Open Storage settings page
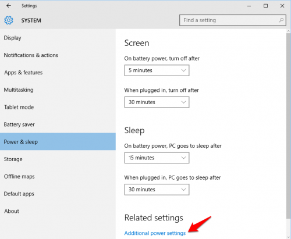This screenshot has height=239, width=291. coord(58,159)
